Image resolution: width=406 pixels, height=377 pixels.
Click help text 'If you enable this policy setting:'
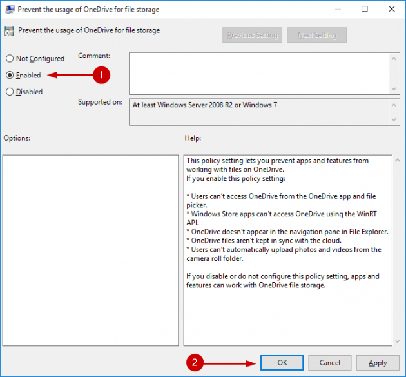(x=236, y=178)
